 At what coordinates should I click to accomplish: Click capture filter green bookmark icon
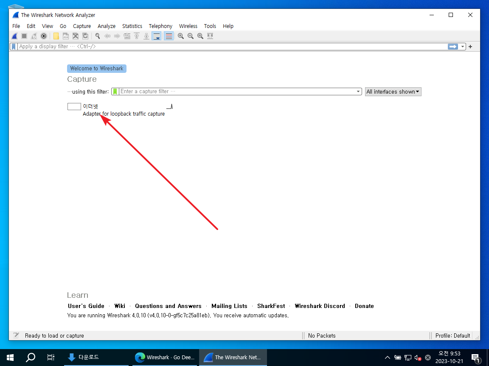point(115,91)
